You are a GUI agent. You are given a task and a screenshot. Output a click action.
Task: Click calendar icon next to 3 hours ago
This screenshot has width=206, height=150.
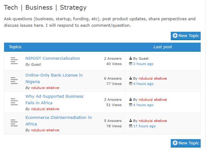pyautogui.click(x=130, y=64)
